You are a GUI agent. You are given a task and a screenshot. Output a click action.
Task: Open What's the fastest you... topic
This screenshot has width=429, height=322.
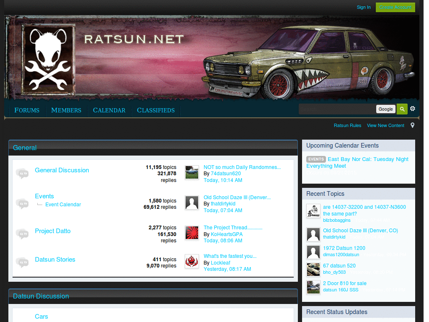tap(230, 256)
